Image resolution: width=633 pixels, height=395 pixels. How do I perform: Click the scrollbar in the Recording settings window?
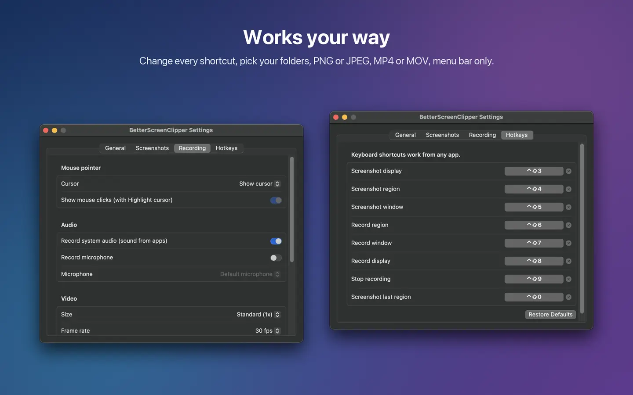click(x=292, y=209)
